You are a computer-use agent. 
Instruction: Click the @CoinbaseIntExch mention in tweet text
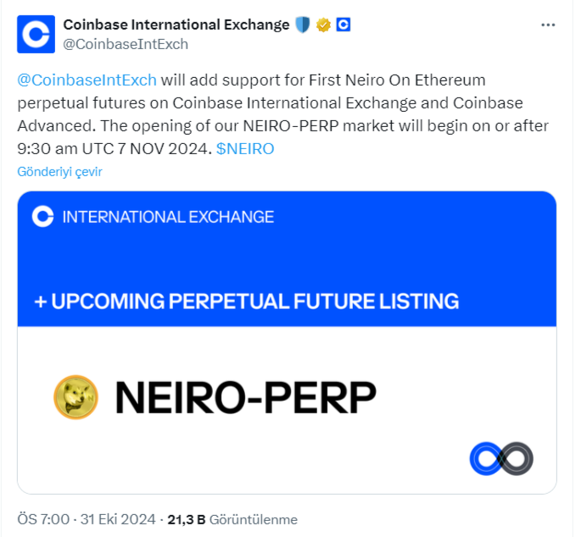pyautogui.click(x=87, y=80)
